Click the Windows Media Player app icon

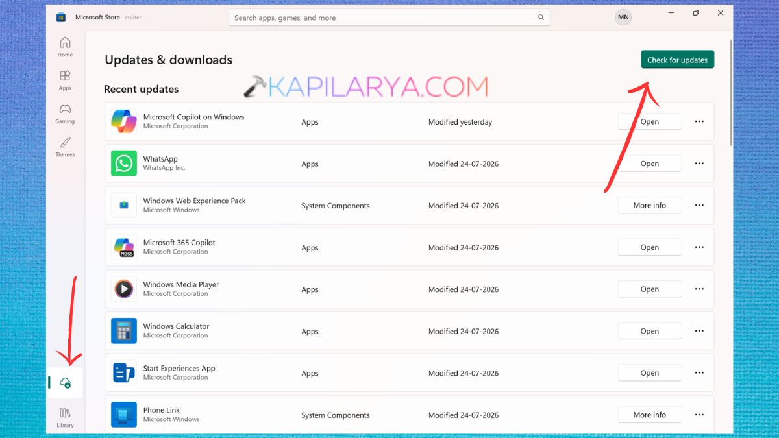coord(123,289)
